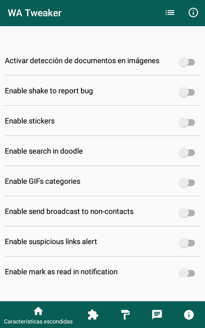
Task: Open the list menu icon in header
Action: [170, 13]
